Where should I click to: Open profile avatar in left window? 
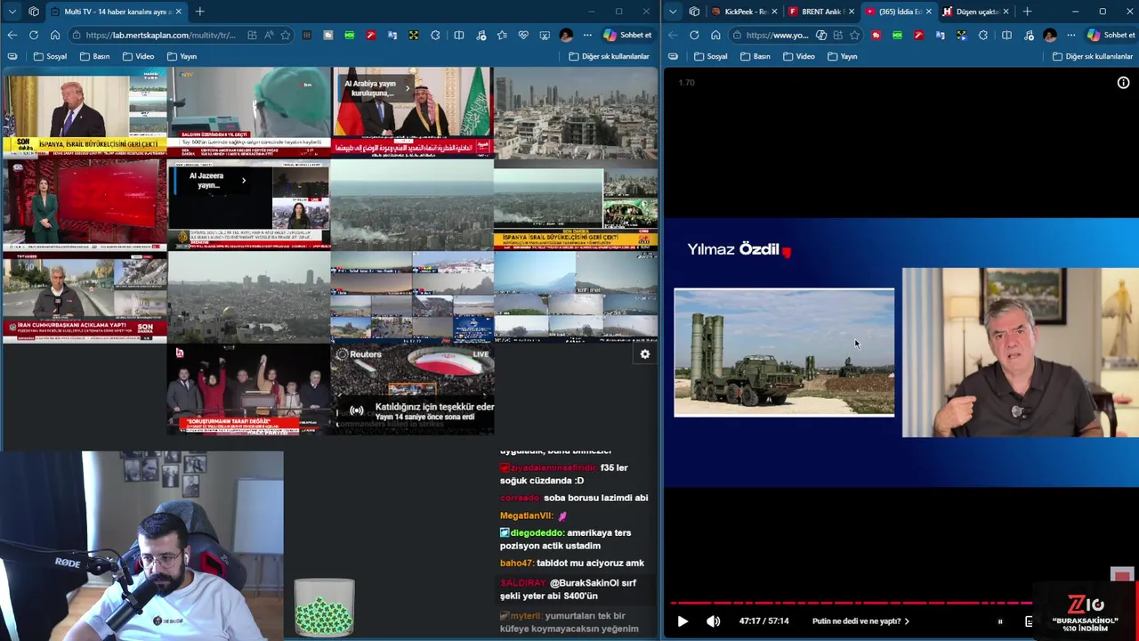pos(566,35)
